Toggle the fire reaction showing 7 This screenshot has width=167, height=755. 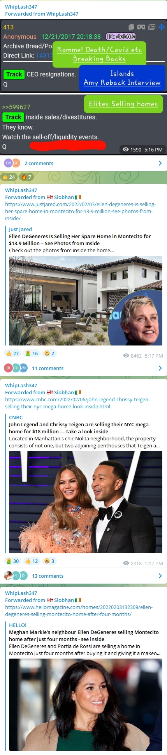[26, 177]
